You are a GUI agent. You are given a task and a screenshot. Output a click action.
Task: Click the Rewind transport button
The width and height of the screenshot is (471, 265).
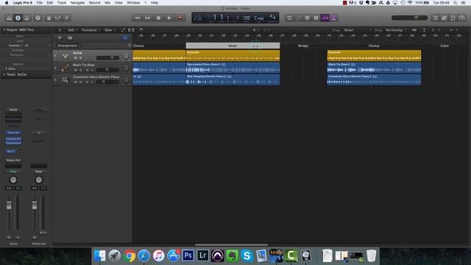tap(137, 18)
